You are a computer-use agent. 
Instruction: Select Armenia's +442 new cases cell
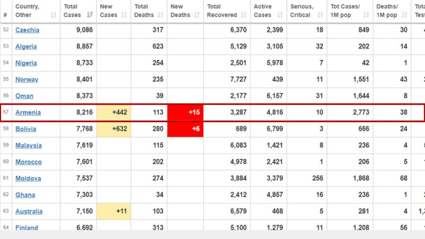pyautogui.click(x=114, y=113)
